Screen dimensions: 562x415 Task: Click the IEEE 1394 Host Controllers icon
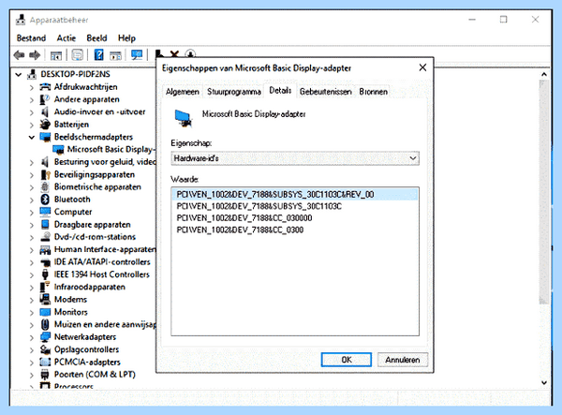[45, 274]
